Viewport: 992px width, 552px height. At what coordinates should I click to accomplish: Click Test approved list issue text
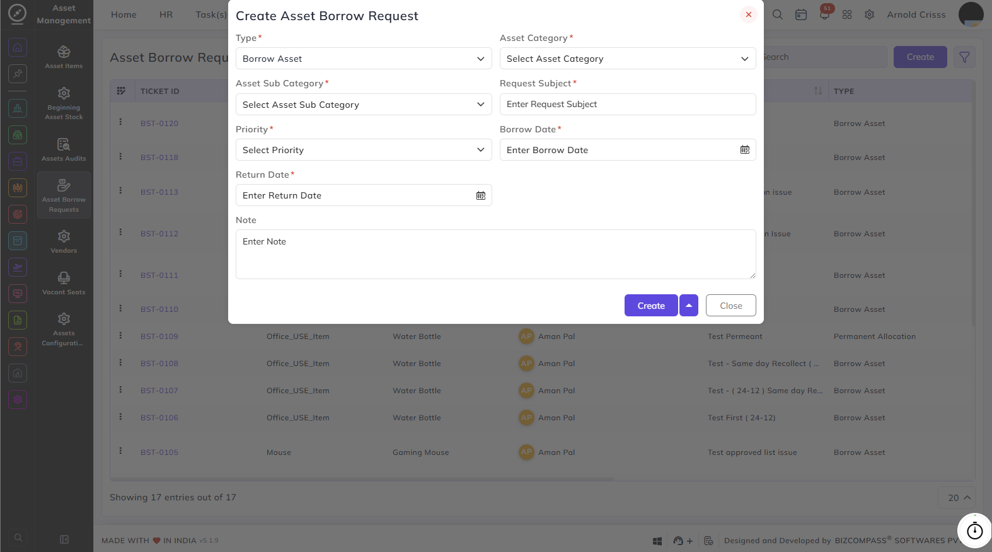753,452
